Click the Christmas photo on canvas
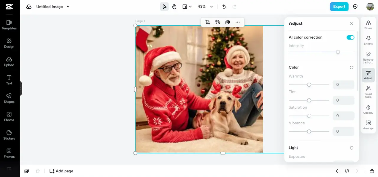The width and height of the screenshot is (378, 177). pyautogui.click(x=199, y=89)
